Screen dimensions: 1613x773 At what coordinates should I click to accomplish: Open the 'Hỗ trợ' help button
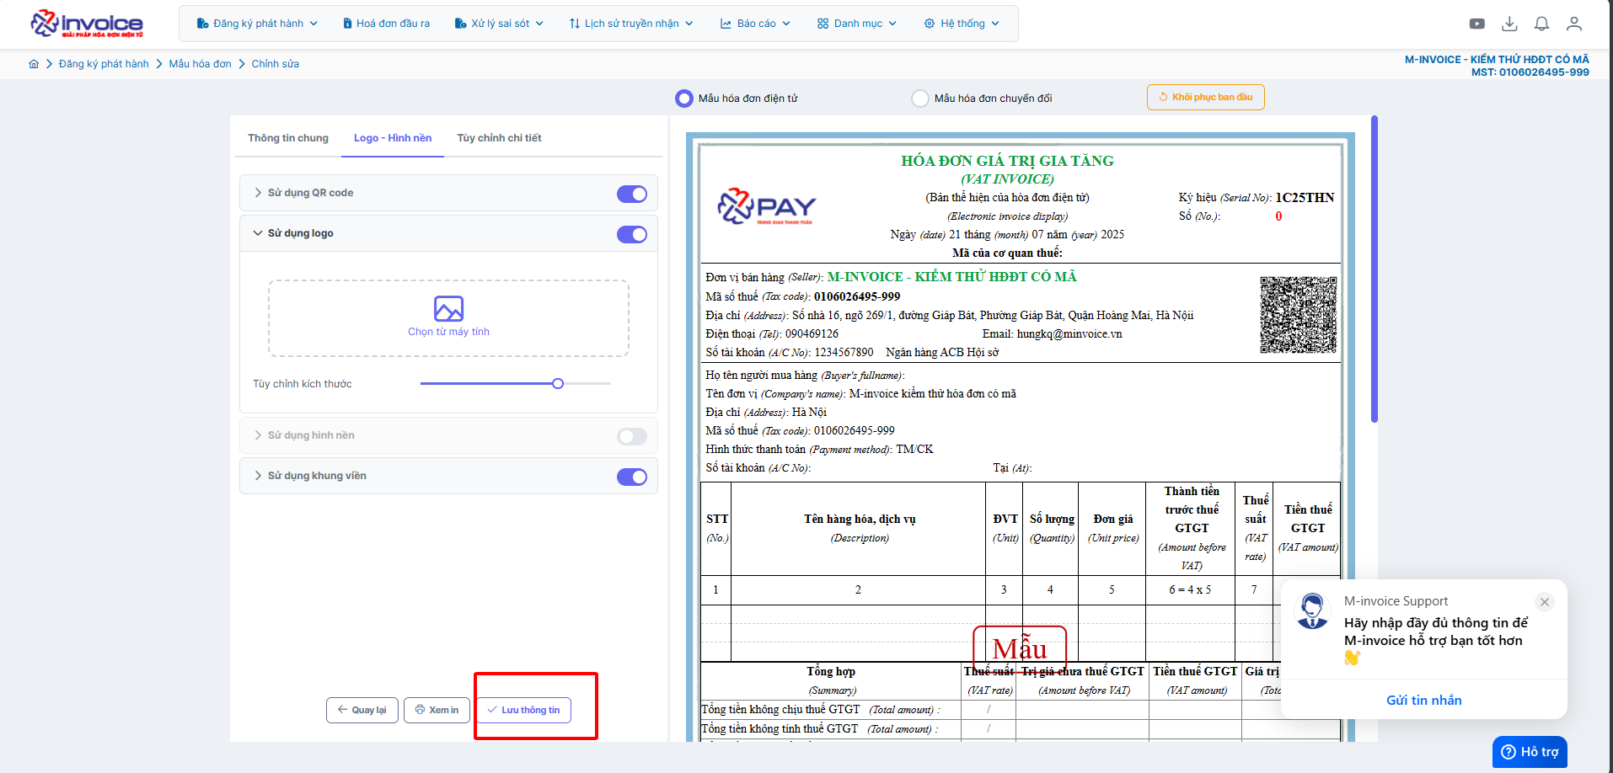[1530, 752]
